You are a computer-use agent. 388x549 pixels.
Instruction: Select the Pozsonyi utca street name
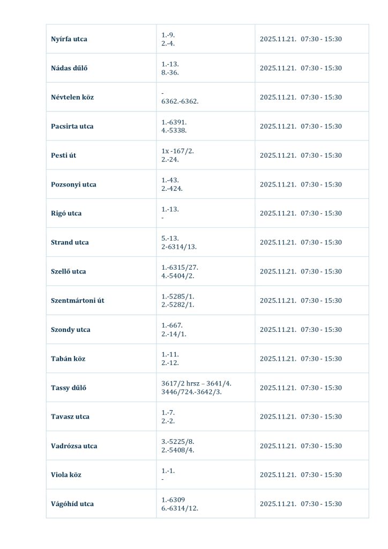pyautogui.click(x=73, y=184)
